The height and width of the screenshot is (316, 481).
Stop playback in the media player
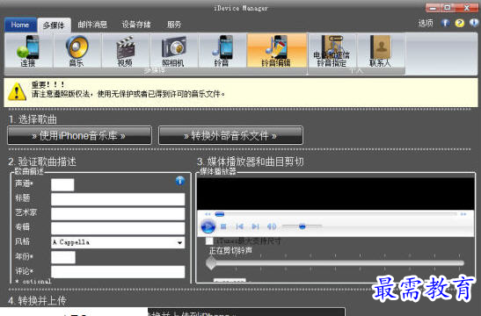tap(223, 226)
